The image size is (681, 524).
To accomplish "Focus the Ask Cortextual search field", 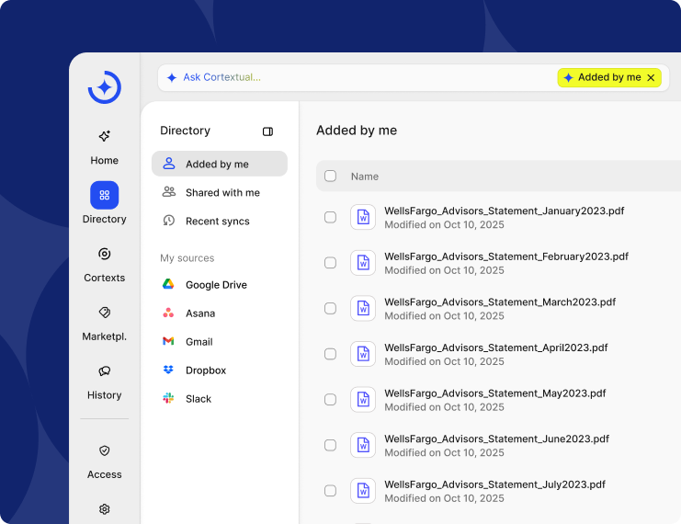I will click(358, 78).
